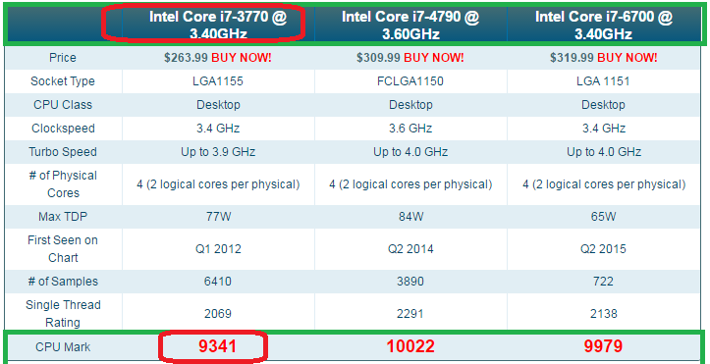Click the CPU Mark row label
The image size is (710, 364).
pyautogui.click(x=63, y=347)
